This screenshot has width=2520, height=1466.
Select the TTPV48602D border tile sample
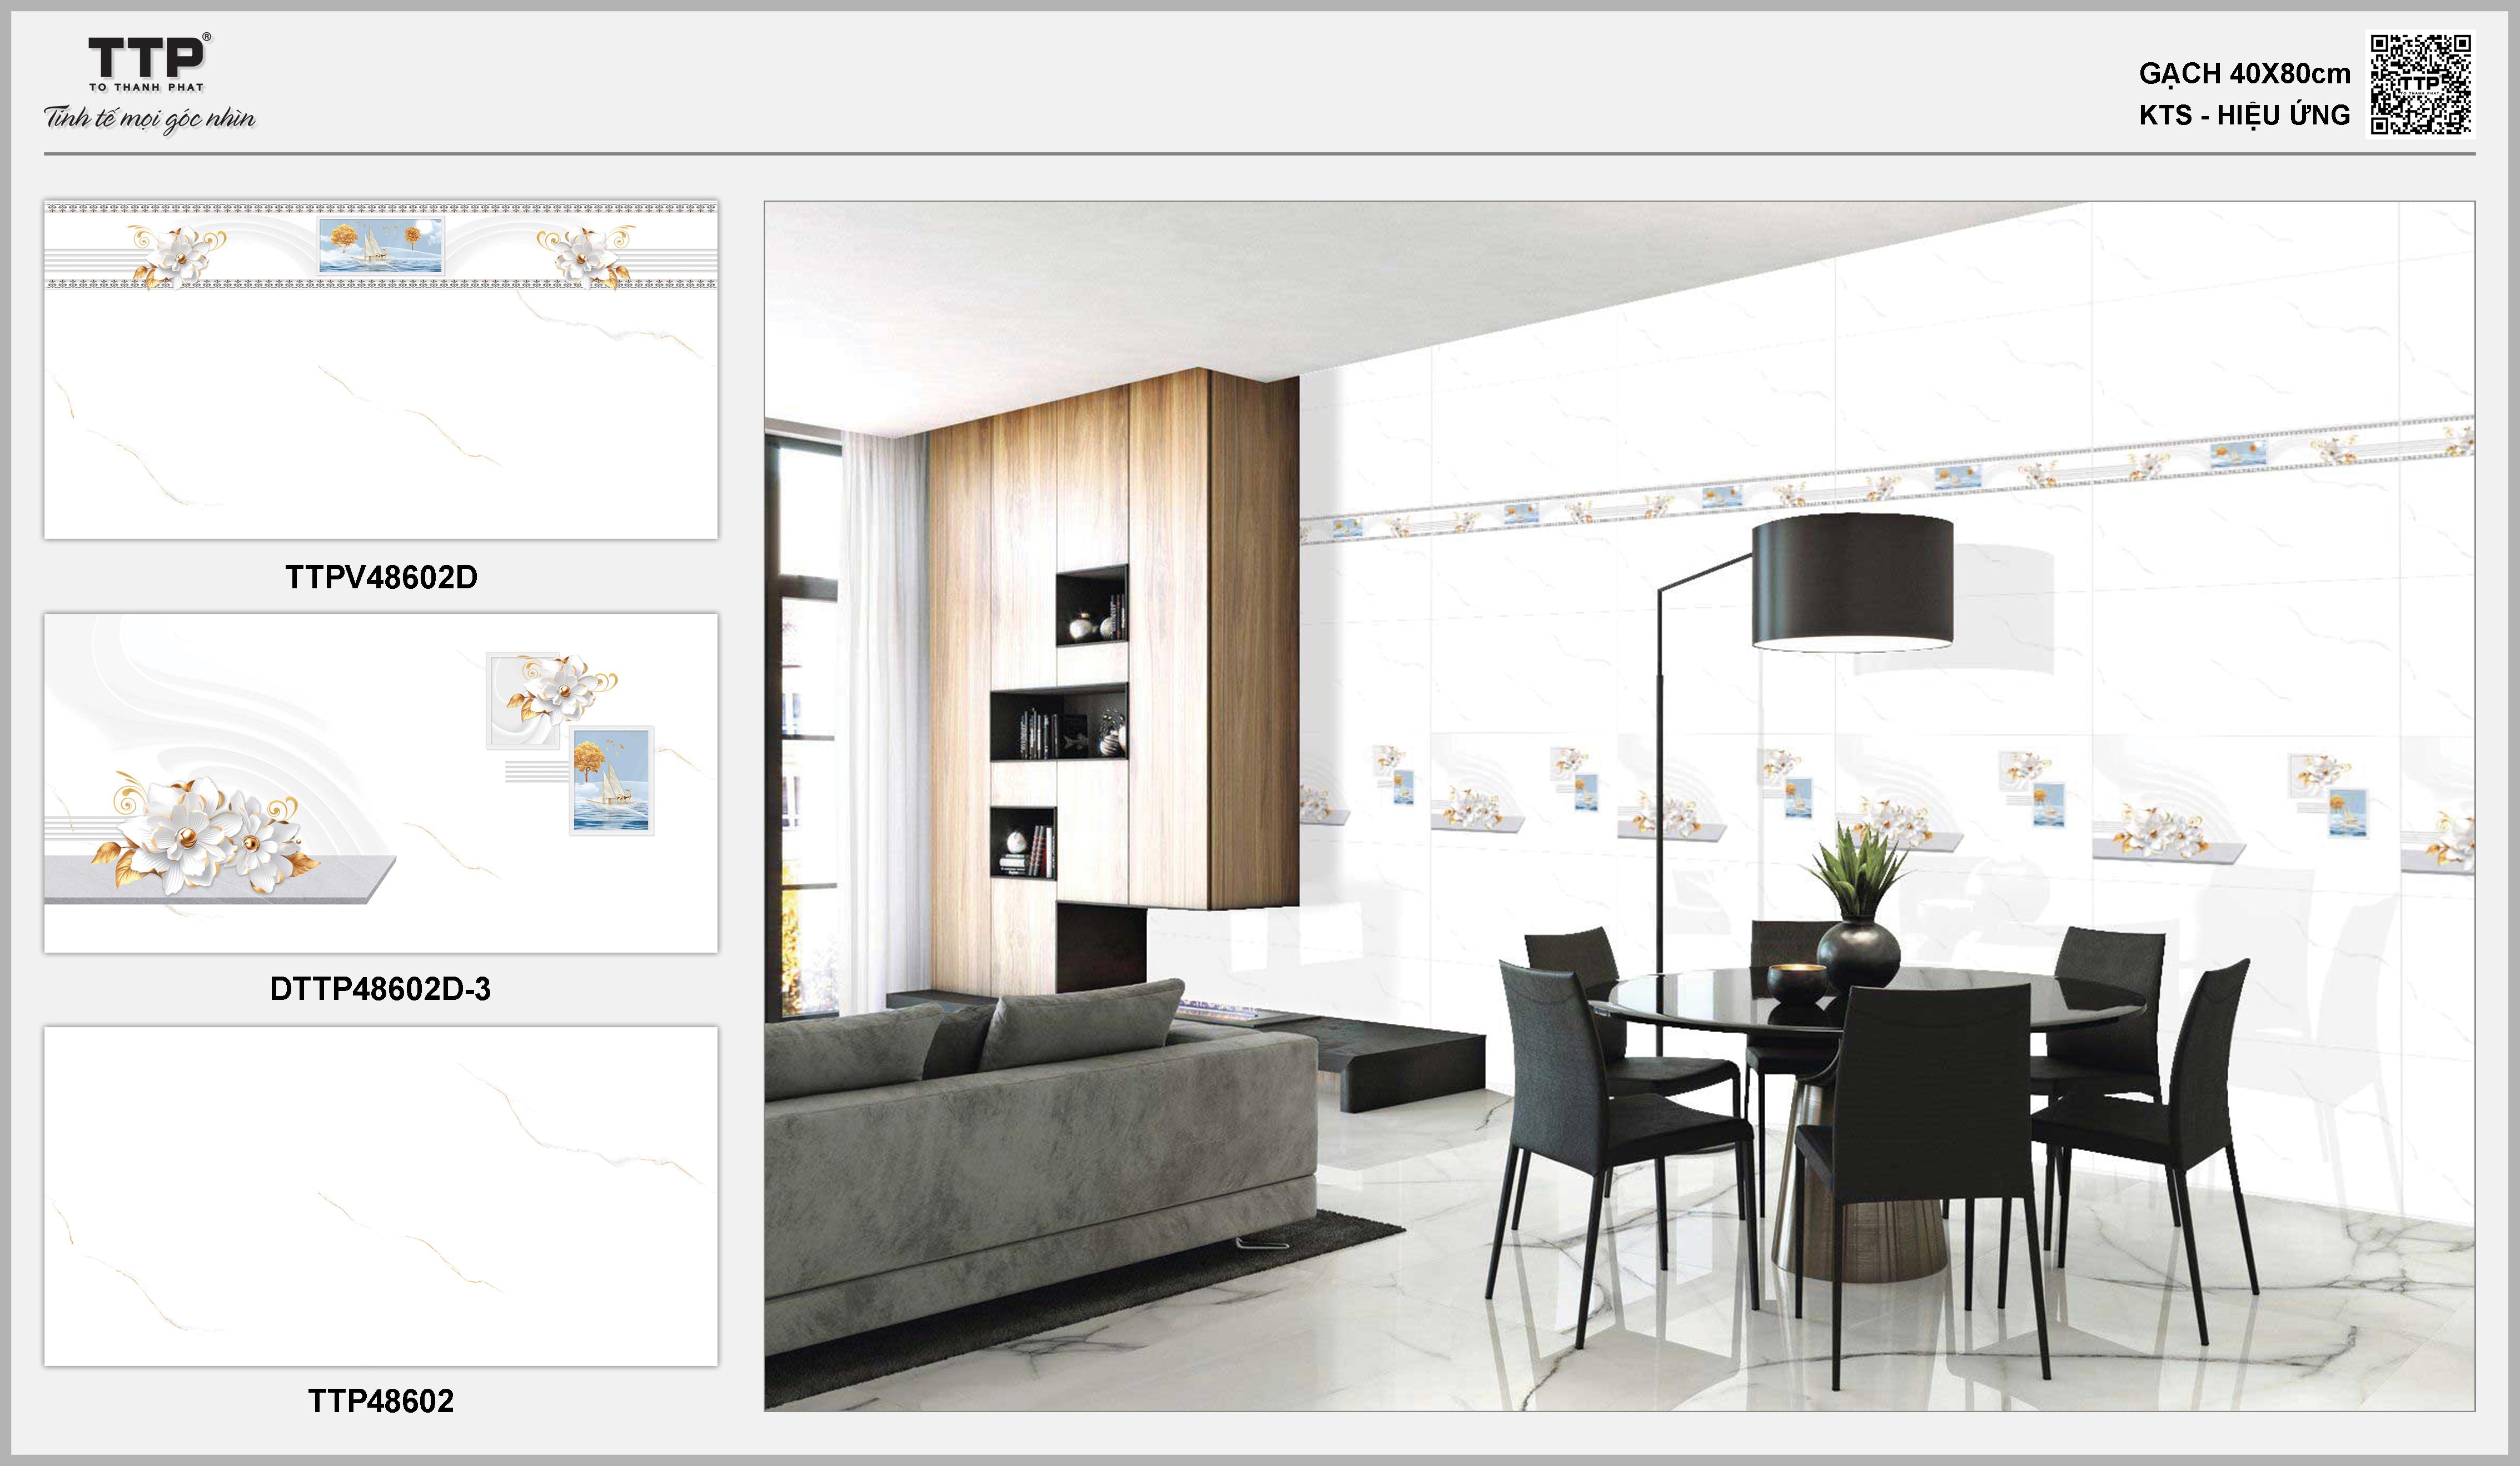(x=381, y=370)
